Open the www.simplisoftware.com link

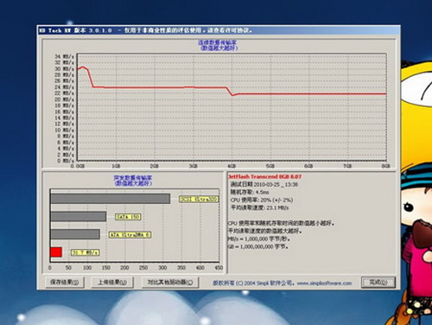point(324,284)
